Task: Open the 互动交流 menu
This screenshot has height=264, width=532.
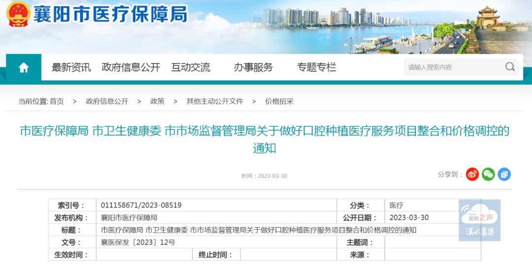Action: click(x=191, y=67)
